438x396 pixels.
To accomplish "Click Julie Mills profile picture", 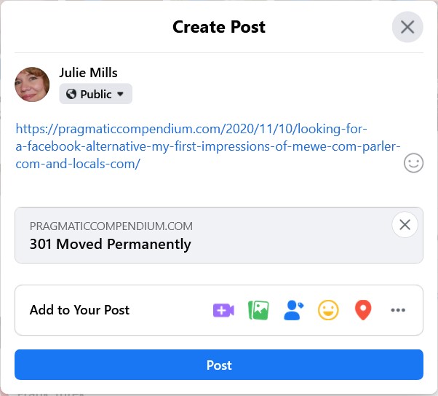I will click(x=32, y=84).
